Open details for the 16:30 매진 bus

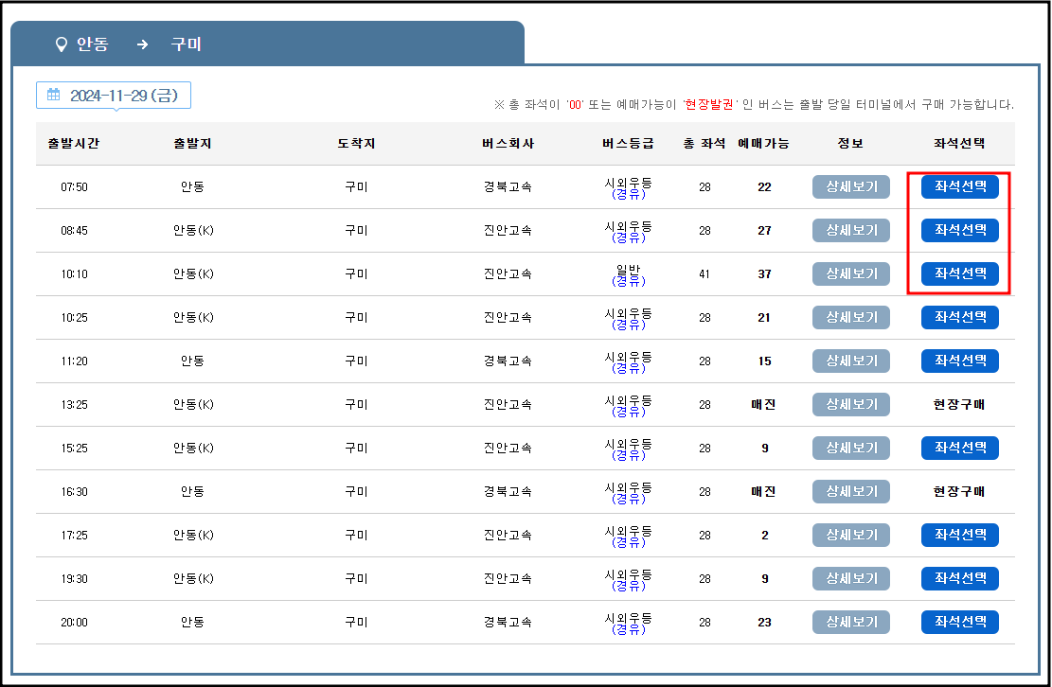coord(849,491)
